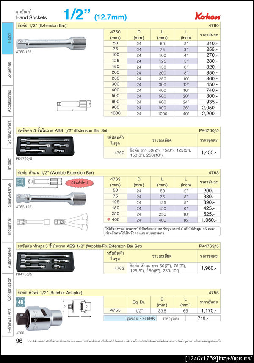Click the price 350.-

[x=212, y=73]
